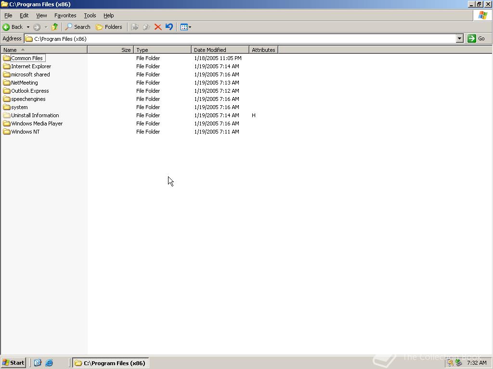Click the Windows flag logo throbber

click(x=482, y=15)
